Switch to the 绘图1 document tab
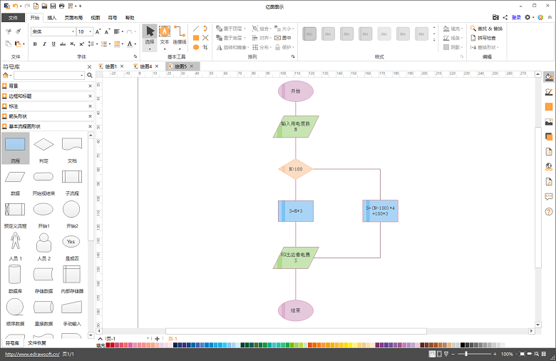Viewport: 556px width, 361px height. click(110, 66)
